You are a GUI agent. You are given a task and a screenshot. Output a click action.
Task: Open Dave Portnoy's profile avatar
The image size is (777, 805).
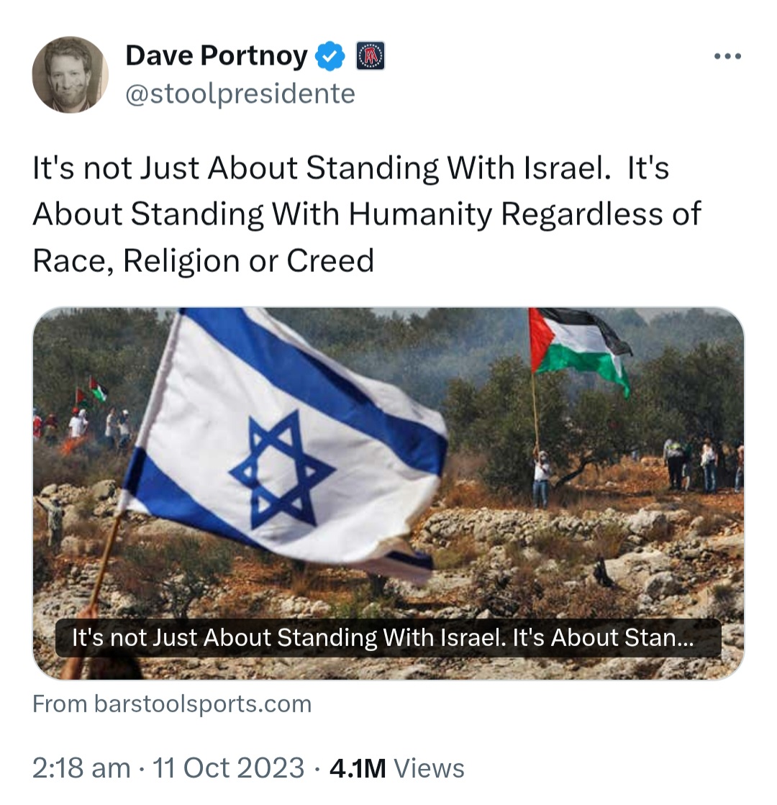point(71,74)
